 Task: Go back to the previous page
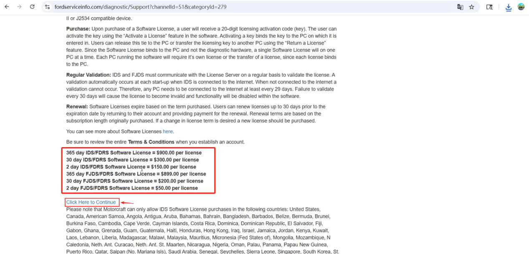tap(7, 7)
